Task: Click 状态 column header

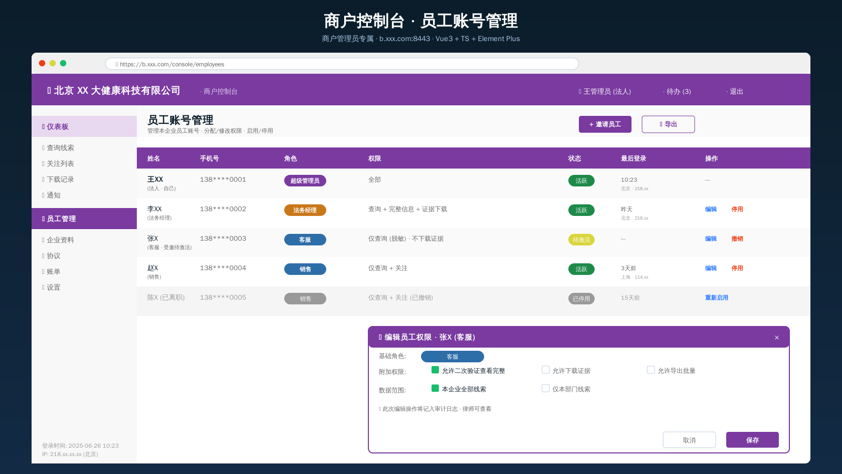Action: point(575,159)
